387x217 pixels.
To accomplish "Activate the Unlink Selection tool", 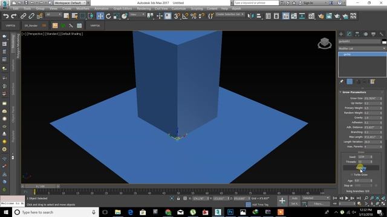I will [x=31, y=16].
